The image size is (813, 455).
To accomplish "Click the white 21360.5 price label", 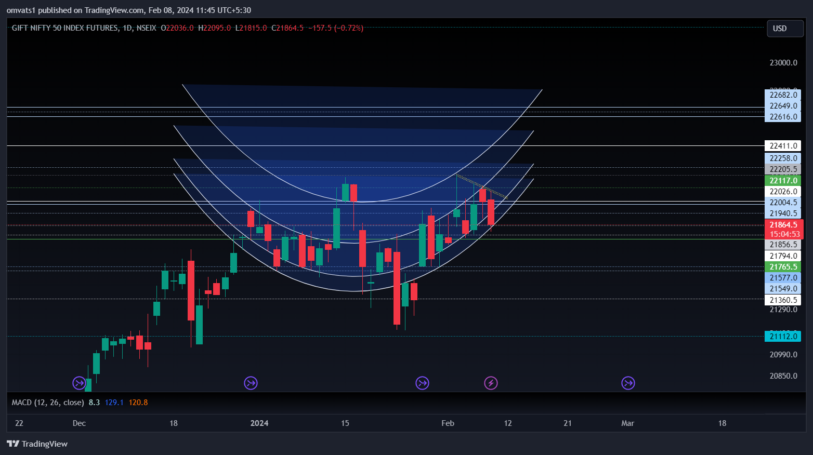I will tap(783, 300).
